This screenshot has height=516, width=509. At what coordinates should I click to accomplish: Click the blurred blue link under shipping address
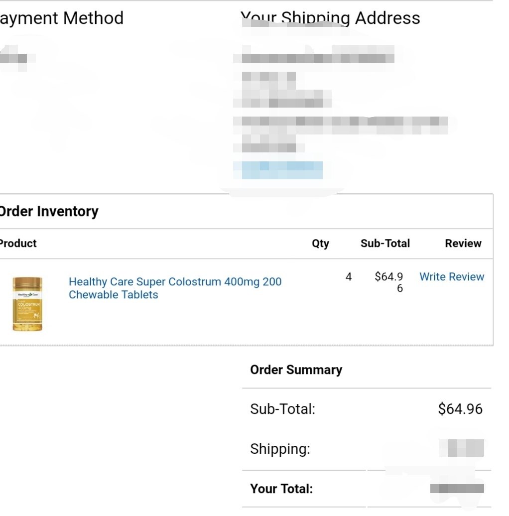click(282, 170)
